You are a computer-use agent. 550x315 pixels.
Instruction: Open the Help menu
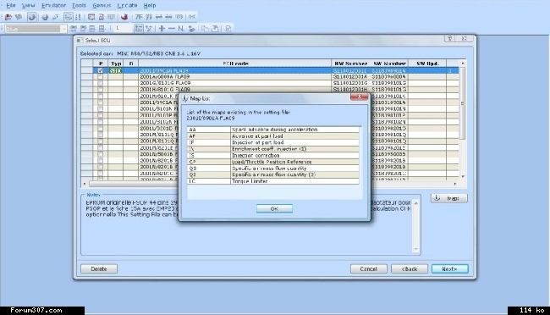click(150, 5)
